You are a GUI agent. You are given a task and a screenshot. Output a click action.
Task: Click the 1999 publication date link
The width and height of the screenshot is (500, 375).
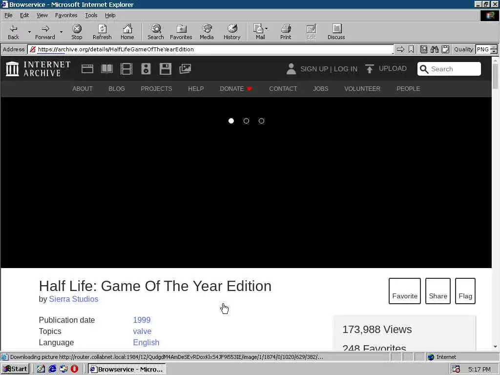coord(142,320)
